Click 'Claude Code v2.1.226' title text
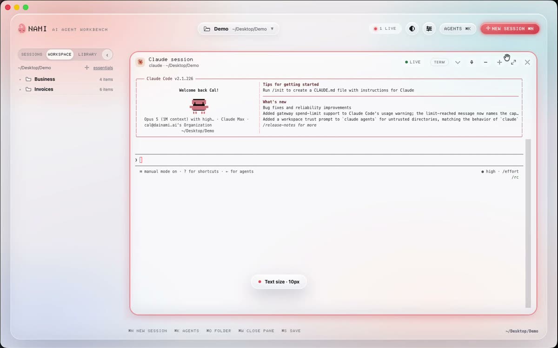Image resolution: width=558 pixels, height=348 pixels. click(x=170, y=79)
